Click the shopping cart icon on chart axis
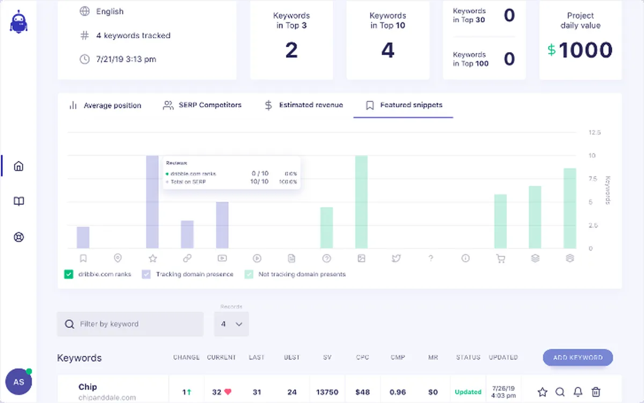 pyautogui.click(x=500, y=258)
